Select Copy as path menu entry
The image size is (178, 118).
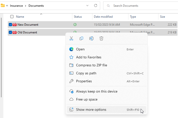(86, 73)
